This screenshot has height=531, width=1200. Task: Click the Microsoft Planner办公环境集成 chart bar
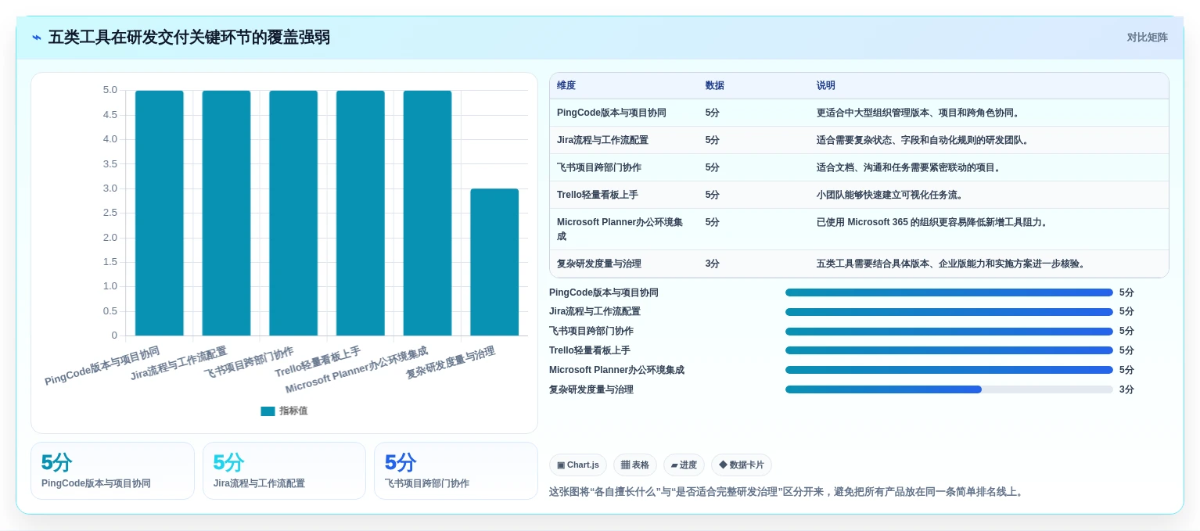point(427,213)
